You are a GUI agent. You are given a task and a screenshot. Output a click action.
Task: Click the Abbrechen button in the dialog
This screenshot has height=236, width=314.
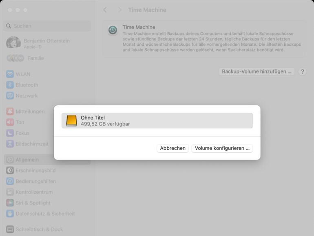click(172, 148)
